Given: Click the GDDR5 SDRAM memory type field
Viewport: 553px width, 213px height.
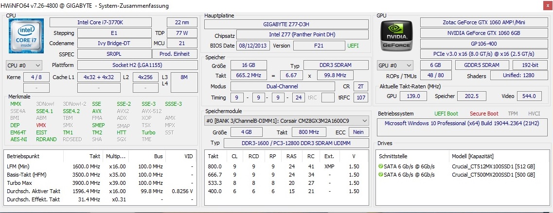Looking at the screenshot, I should pos(482,65).
